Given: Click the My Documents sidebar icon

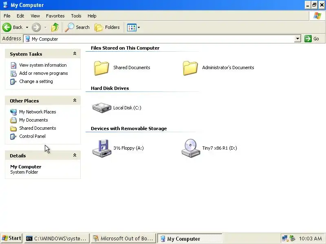Looking at the screenshot, I should pyautogui.click(x=13, y=120).
